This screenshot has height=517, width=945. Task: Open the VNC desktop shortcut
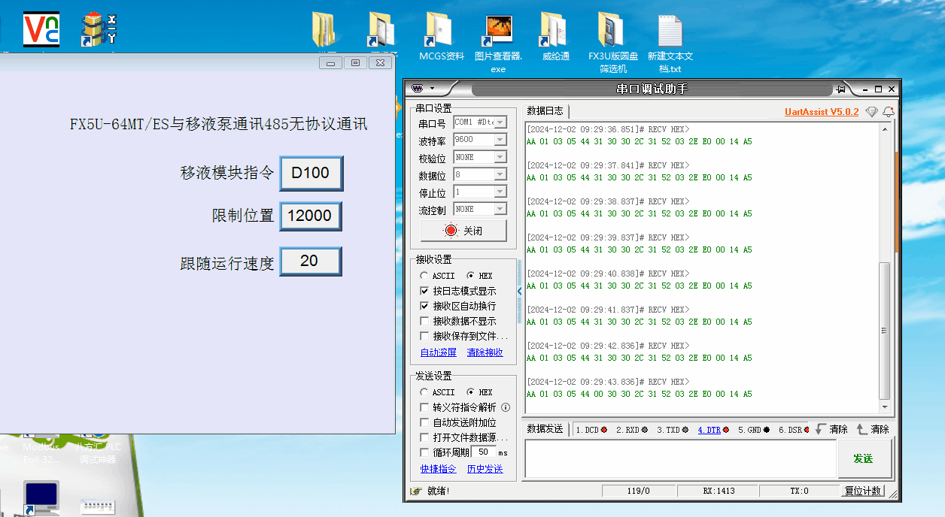(41, 29)
